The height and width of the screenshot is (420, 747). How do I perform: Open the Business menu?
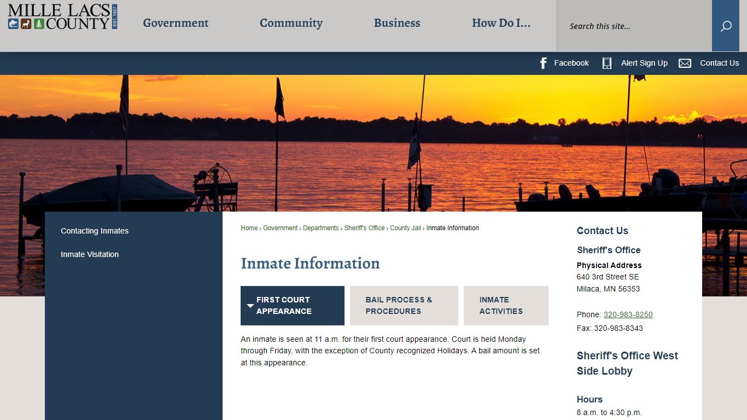pyautogui.click(x=397, y=23)
